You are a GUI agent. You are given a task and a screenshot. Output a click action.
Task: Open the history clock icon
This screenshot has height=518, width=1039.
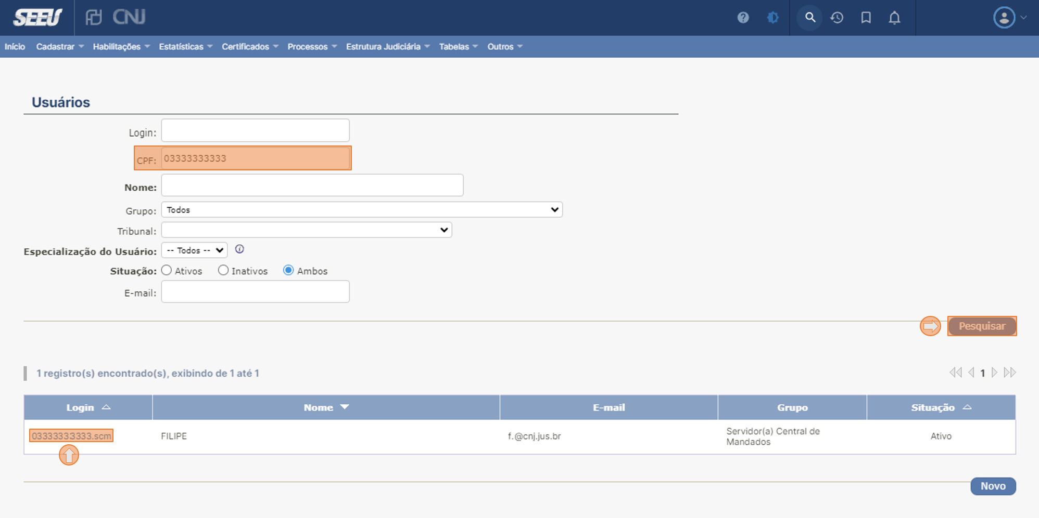(x=837, y=18)
